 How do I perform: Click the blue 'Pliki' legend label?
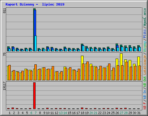tap(145, 34)
